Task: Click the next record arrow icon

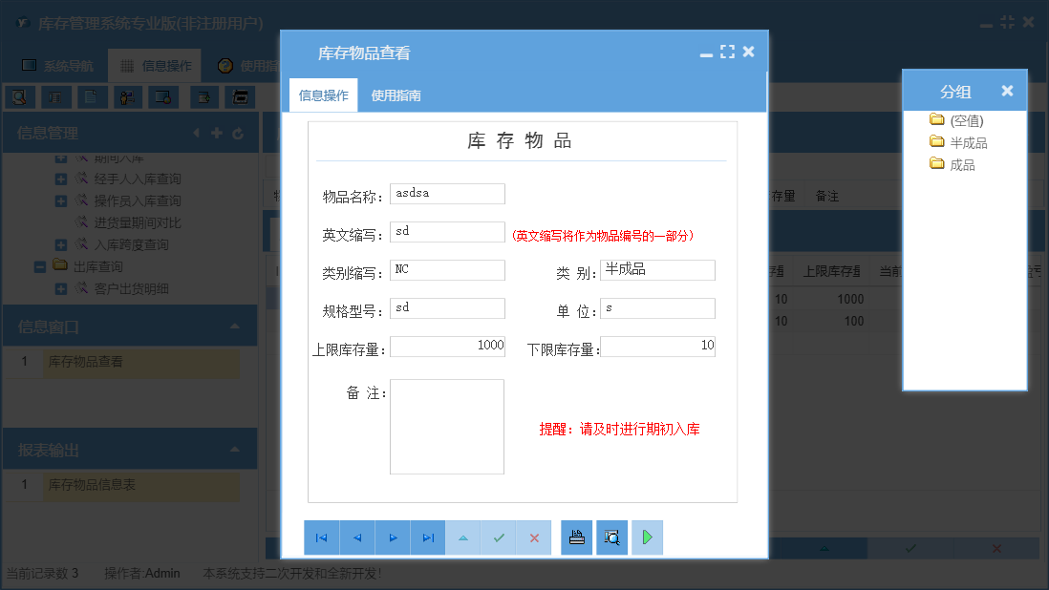Action: (393, 537)
